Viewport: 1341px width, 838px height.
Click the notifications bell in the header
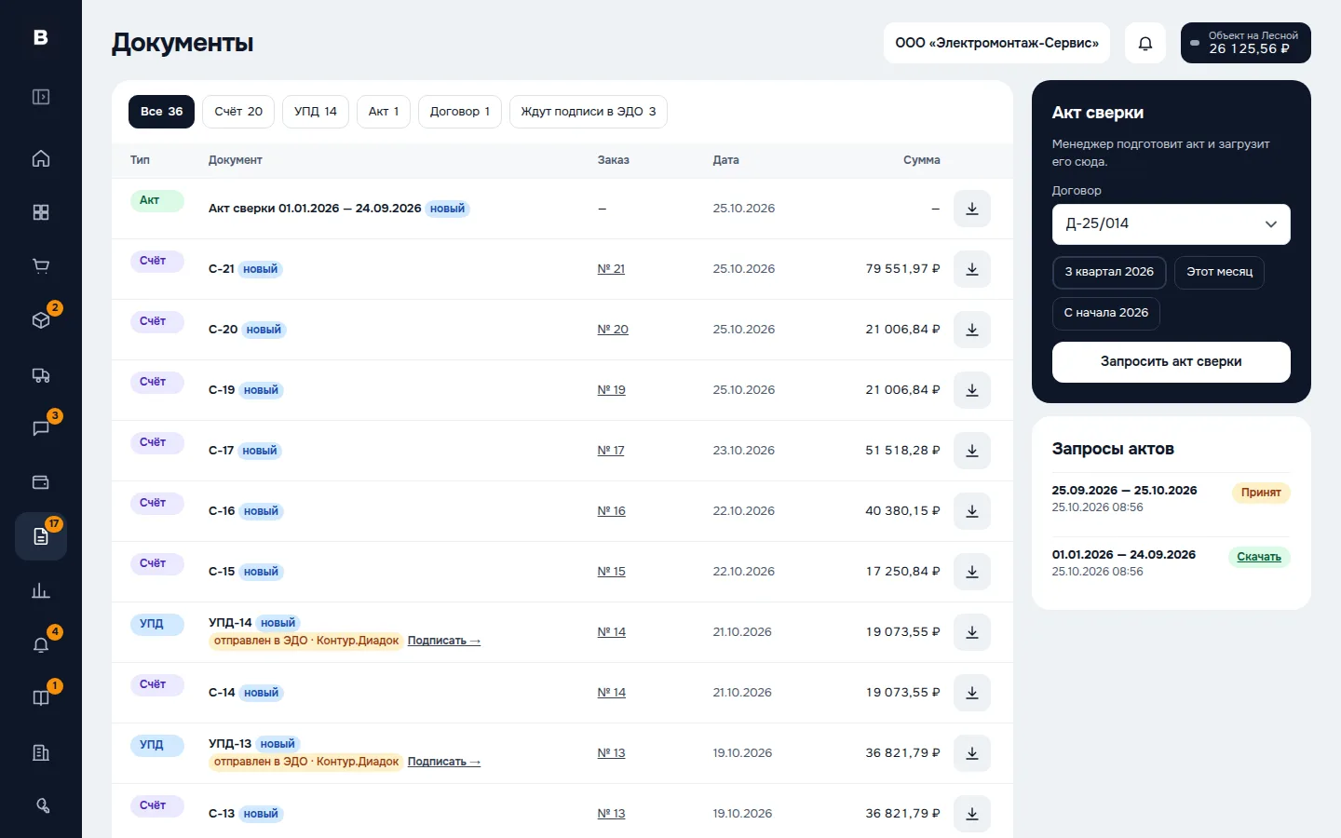tap(1145, 43)
